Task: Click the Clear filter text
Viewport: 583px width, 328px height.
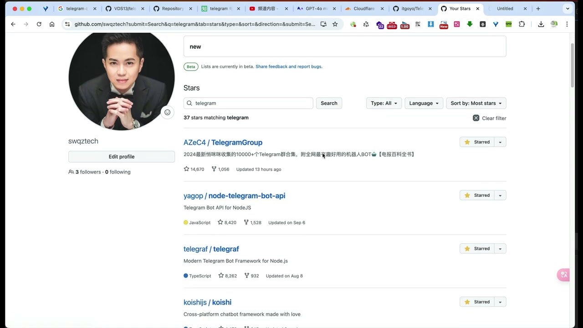Action: [x=494, y=118]
